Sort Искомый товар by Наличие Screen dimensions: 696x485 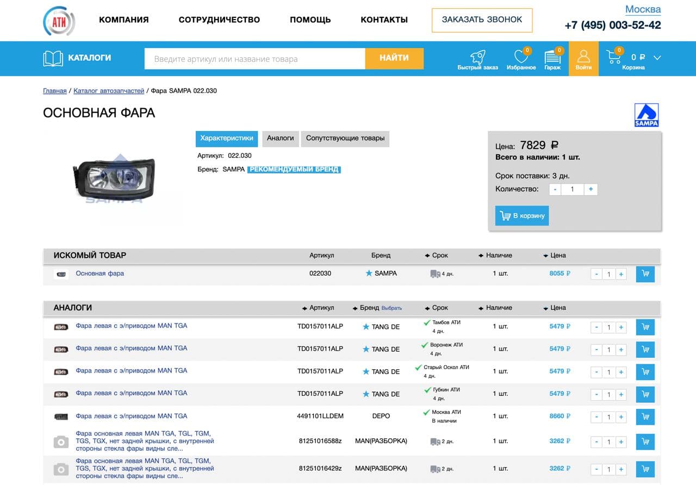[495, 255]
